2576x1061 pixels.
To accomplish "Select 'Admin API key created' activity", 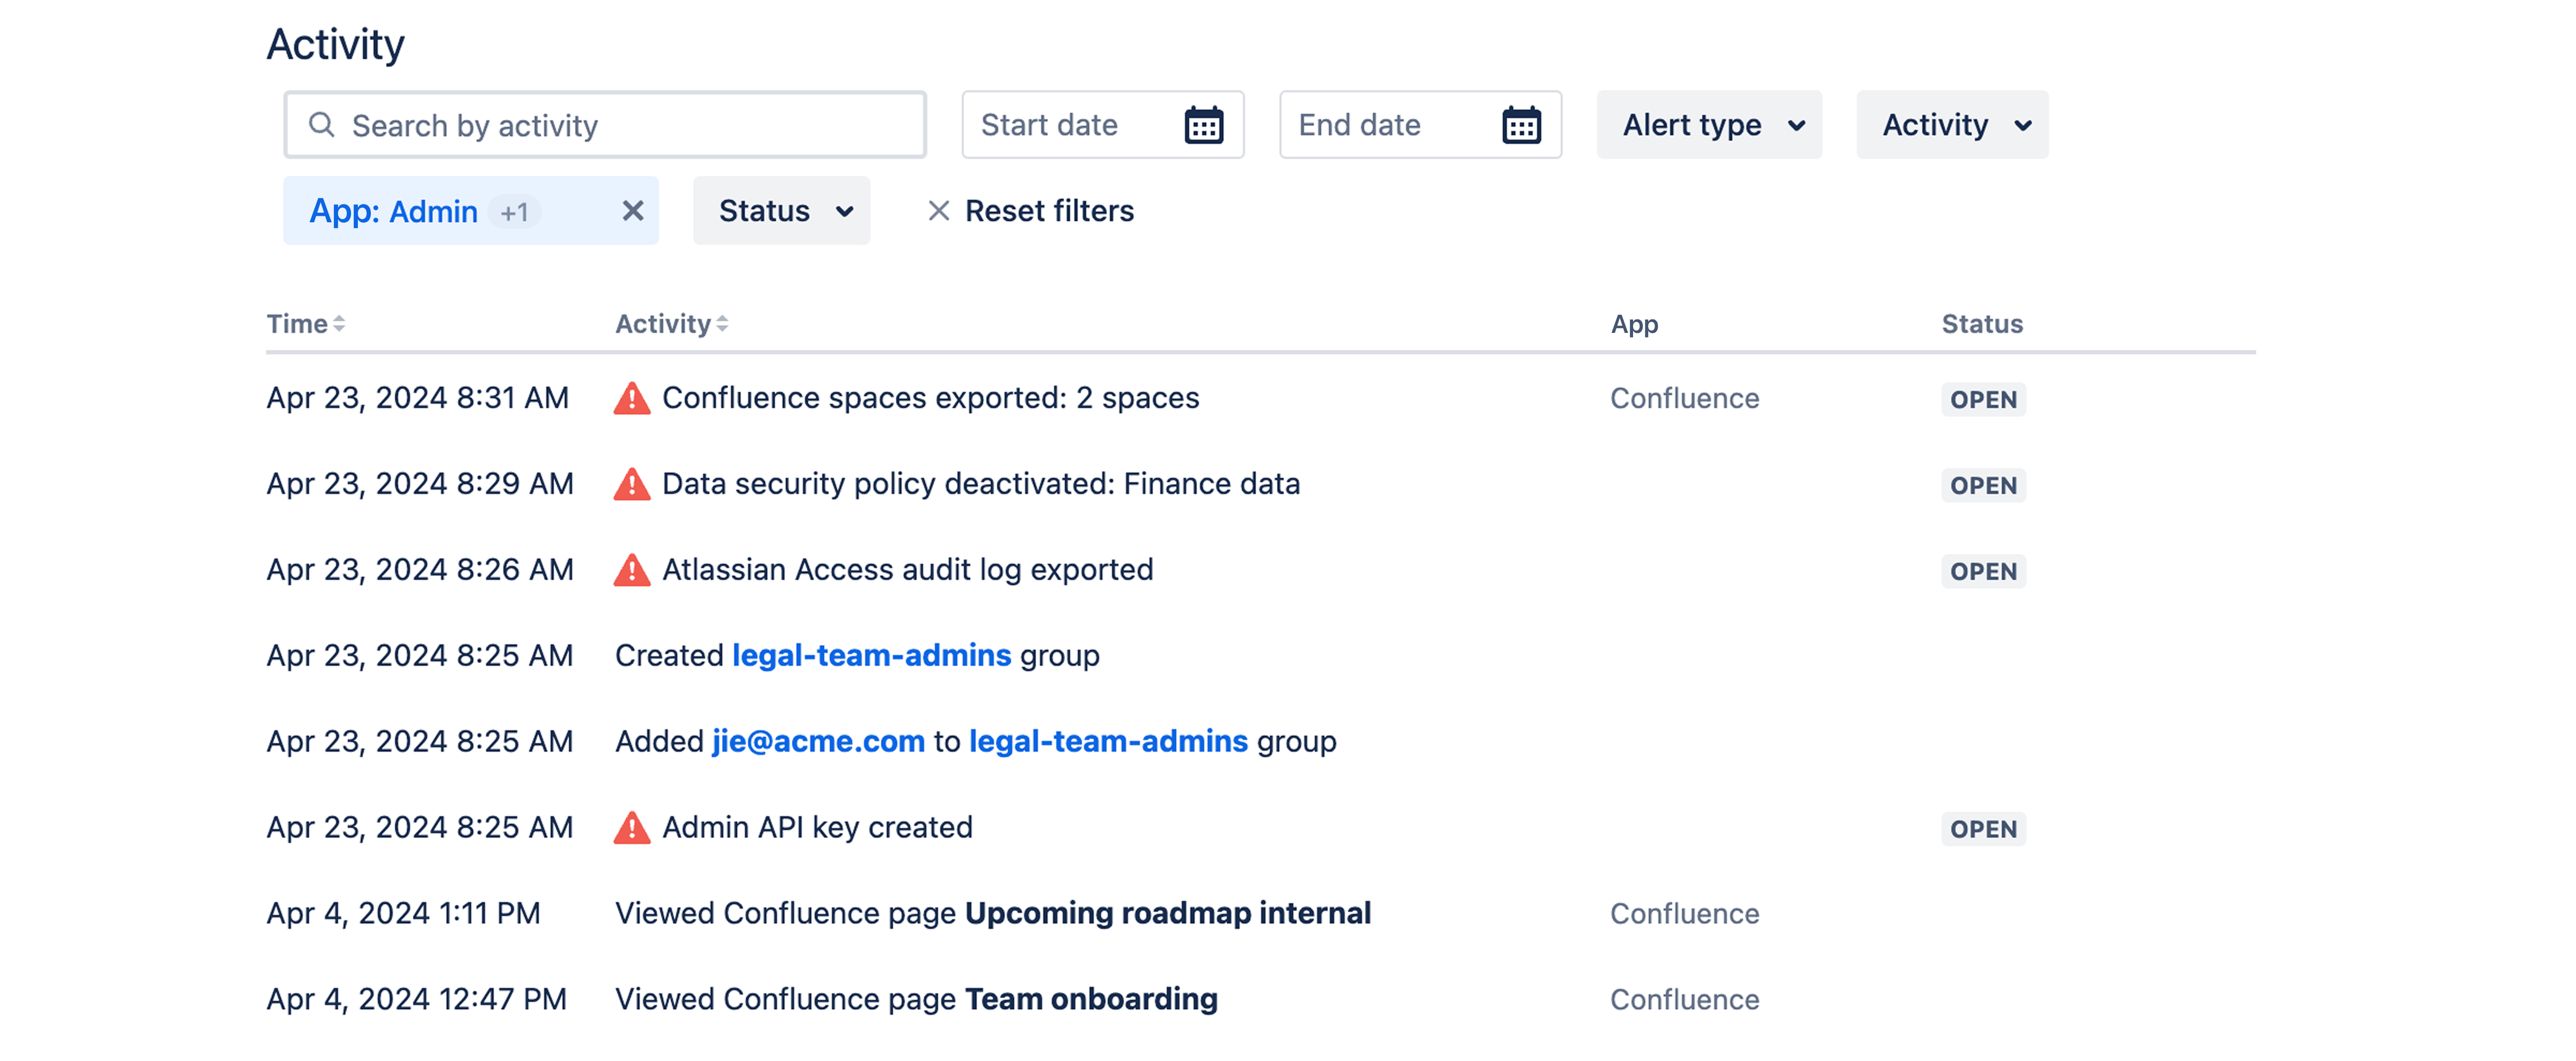I will (x=817, y=828).
